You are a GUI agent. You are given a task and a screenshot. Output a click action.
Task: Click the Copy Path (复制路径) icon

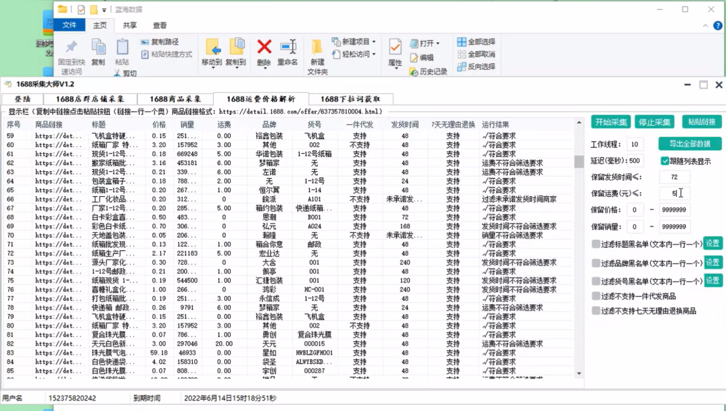(x=145, y=42)
